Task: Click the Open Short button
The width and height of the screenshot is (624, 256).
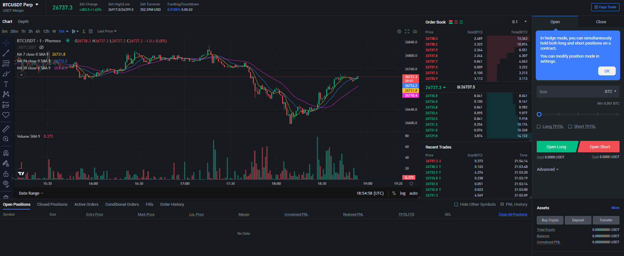Action: coord(599,147)
